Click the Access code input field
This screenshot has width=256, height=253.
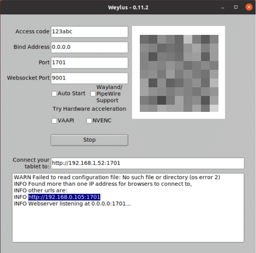(x=89, y=32)
